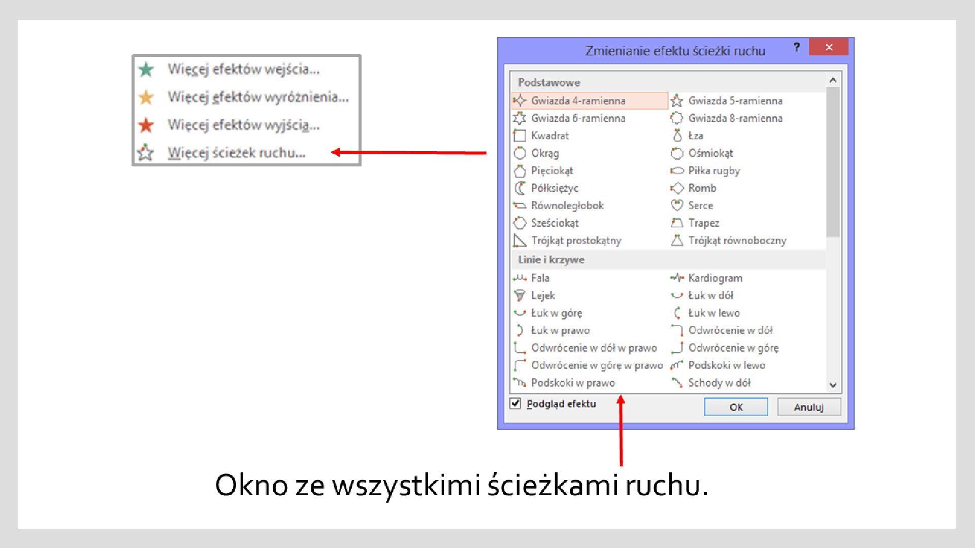Click the Łza (teardrop) shape icon

click(677, 135)
